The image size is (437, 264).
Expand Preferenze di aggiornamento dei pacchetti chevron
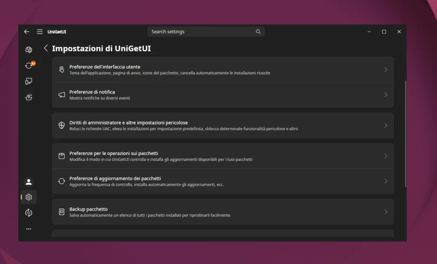[386, 181]
